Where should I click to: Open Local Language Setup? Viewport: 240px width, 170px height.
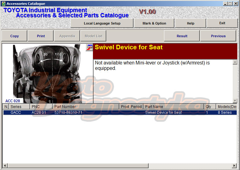tap(102, 23)
